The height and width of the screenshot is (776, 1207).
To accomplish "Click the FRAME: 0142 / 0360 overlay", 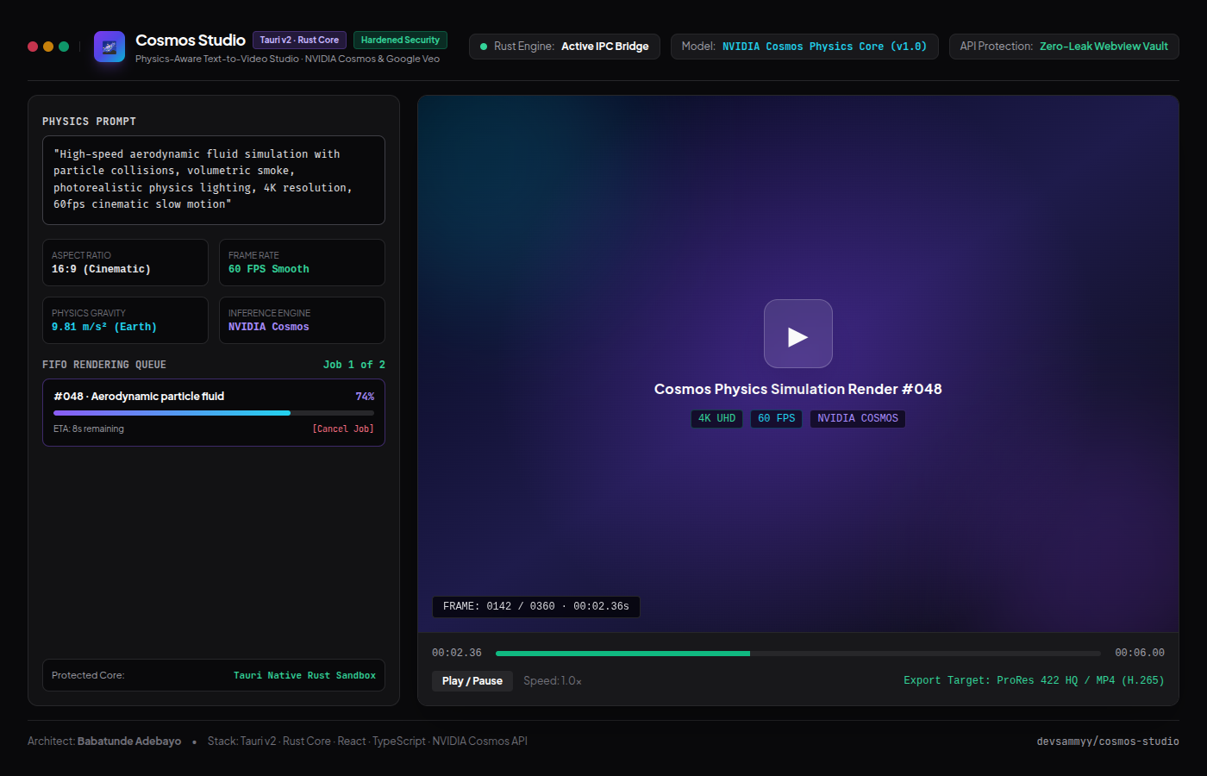I will [536, 607].
